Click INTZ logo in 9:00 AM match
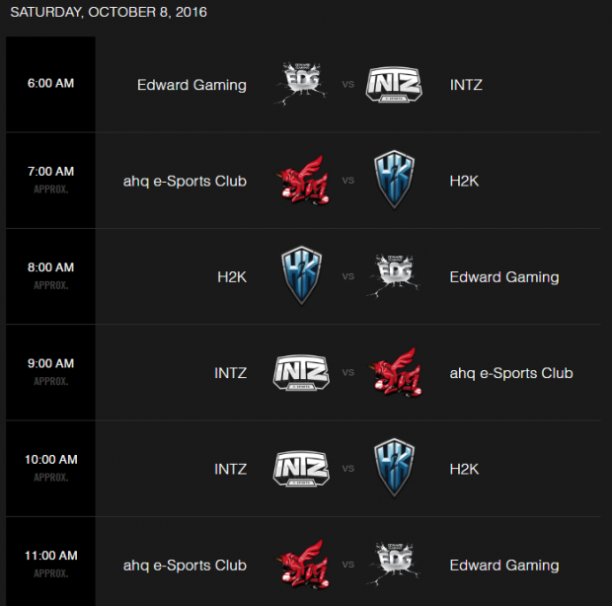The height and width of the screenshot is (606, 612). pos(300,373)
